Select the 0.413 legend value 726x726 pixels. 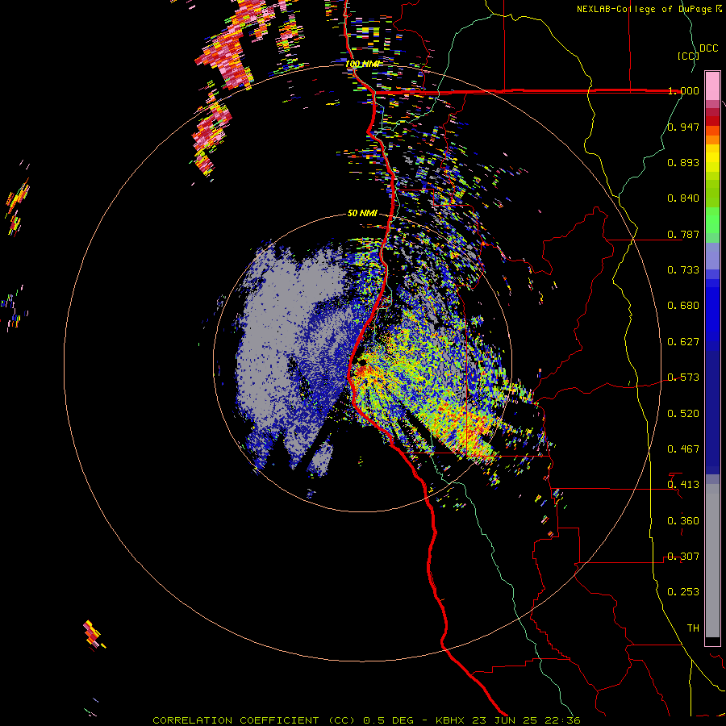pyautogui.click(x=683, y=485)
